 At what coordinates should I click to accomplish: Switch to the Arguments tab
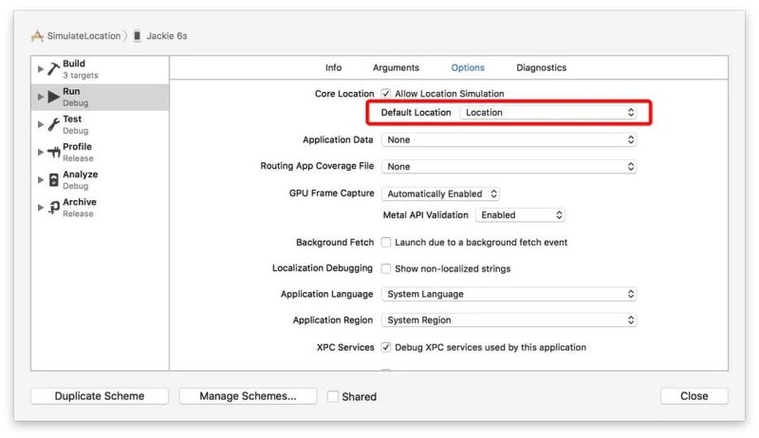click(396, 67)
